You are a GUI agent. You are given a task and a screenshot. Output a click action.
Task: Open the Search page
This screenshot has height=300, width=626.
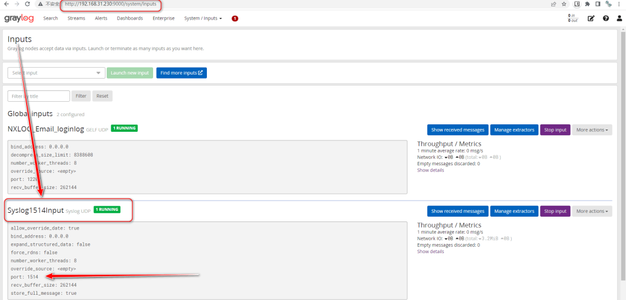tap(50, 18)
